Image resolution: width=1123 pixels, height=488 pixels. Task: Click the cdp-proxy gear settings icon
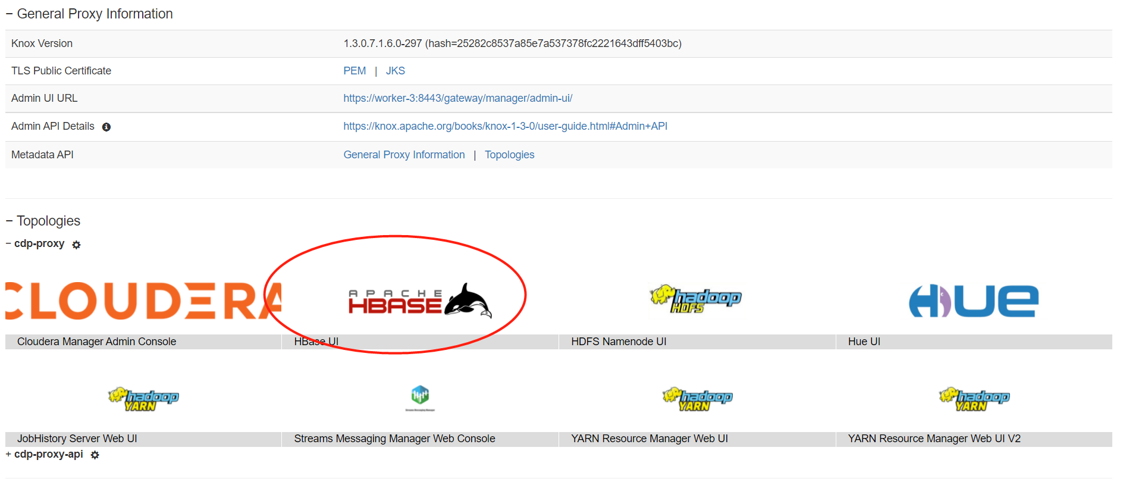(x=76, y=245)
